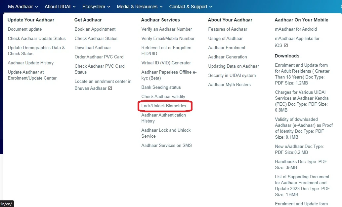Open the Ecosystem menu
Viewport: 342px width, 207px height.
[96, 7]
